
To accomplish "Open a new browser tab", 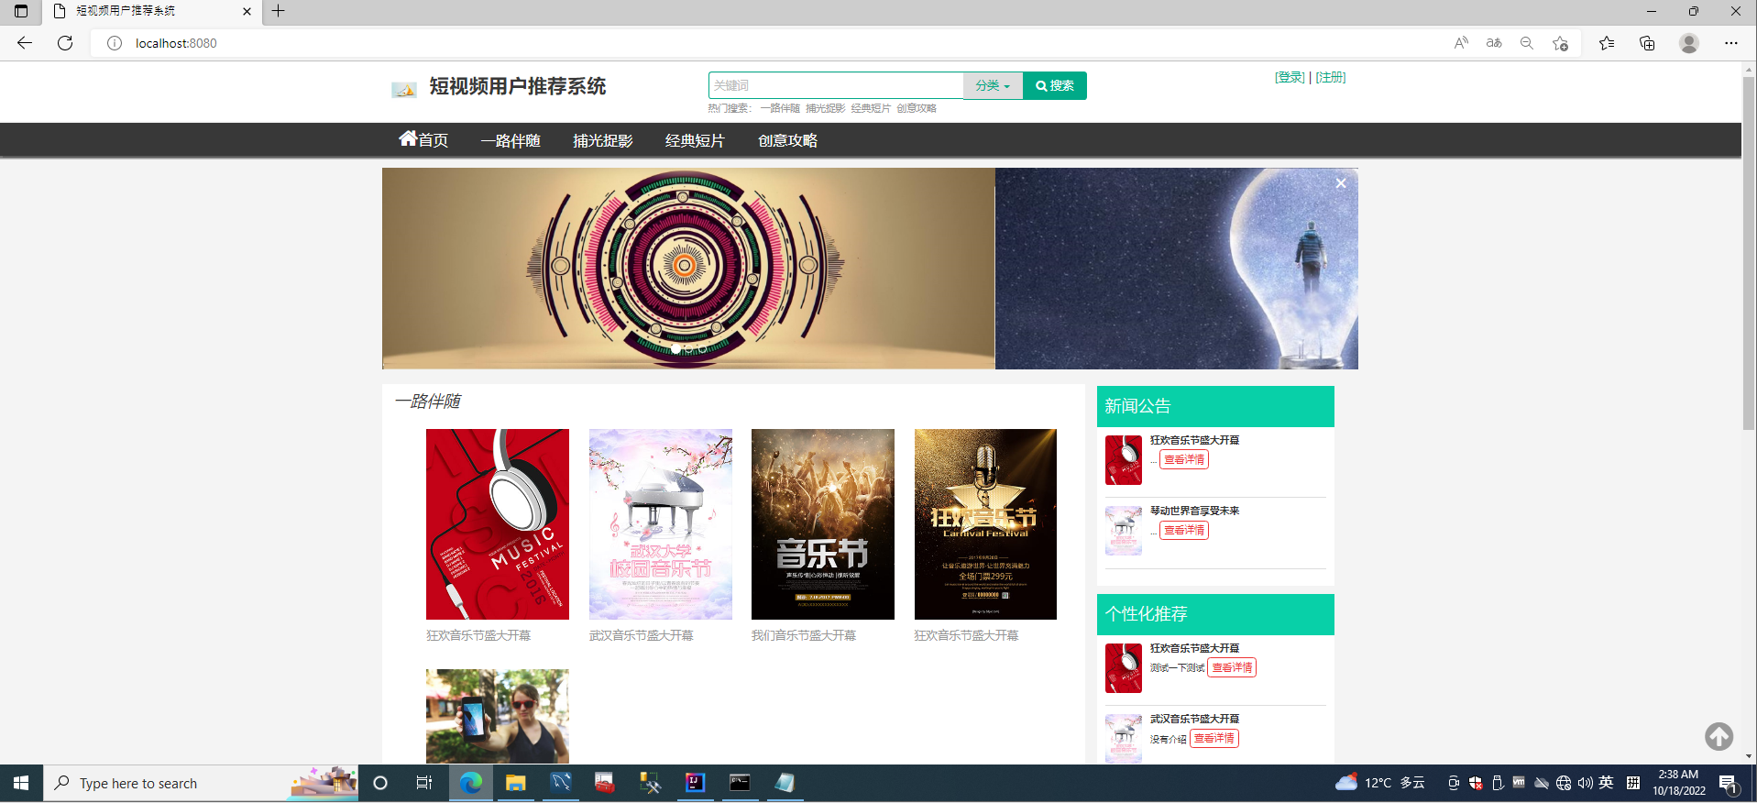I will click(279, 11).
